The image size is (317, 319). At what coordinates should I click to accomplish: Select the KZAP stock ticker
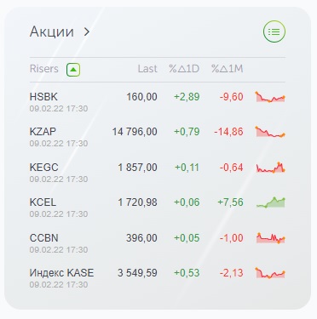pos(43,132)
